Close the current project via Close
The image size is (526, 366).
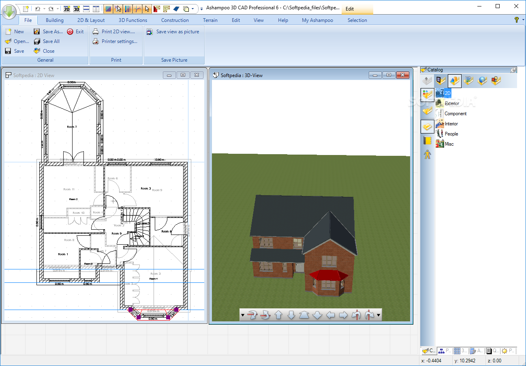click(44, 51)
